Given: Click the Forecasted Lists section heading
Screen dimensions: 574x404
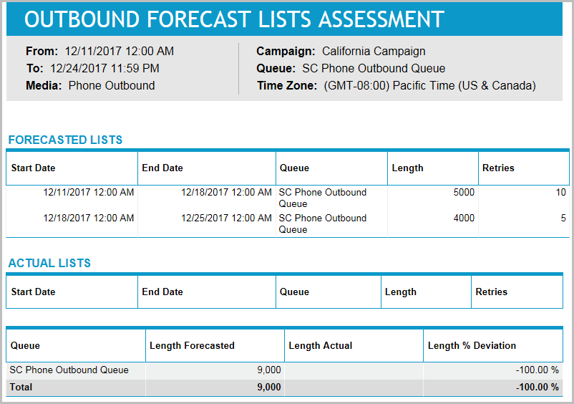Looking at the screenshot, I should [x=66, y=140].
